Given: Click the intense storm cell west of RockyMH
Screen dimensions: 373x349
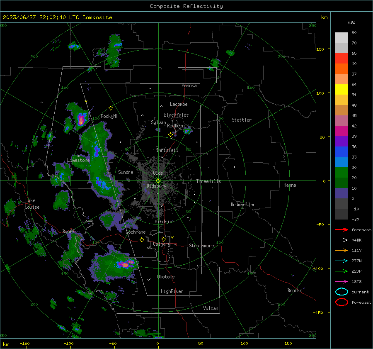Looking at the screenshot, I should 81,119.
